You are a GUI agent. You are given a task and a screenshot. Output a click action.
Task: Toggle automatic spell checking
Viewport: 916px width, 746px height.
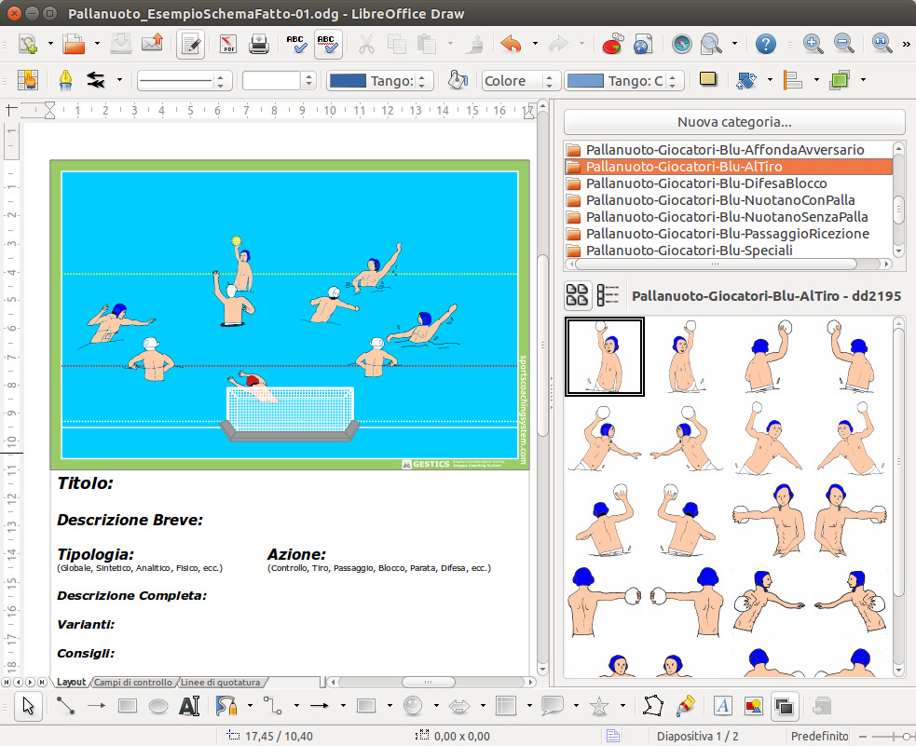pos(327,43)
